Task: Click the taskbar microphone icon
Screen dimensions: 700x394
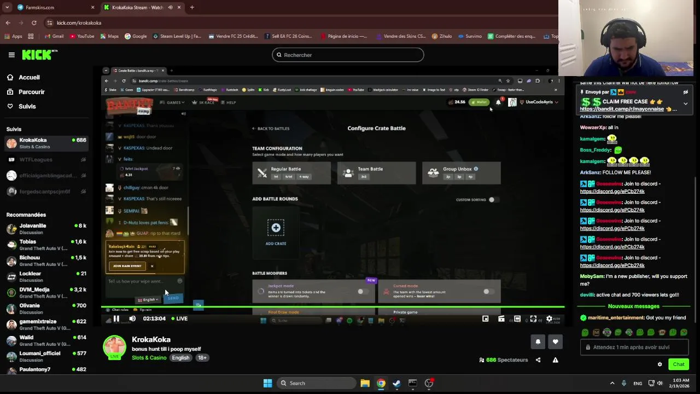Action: point(623,383)
